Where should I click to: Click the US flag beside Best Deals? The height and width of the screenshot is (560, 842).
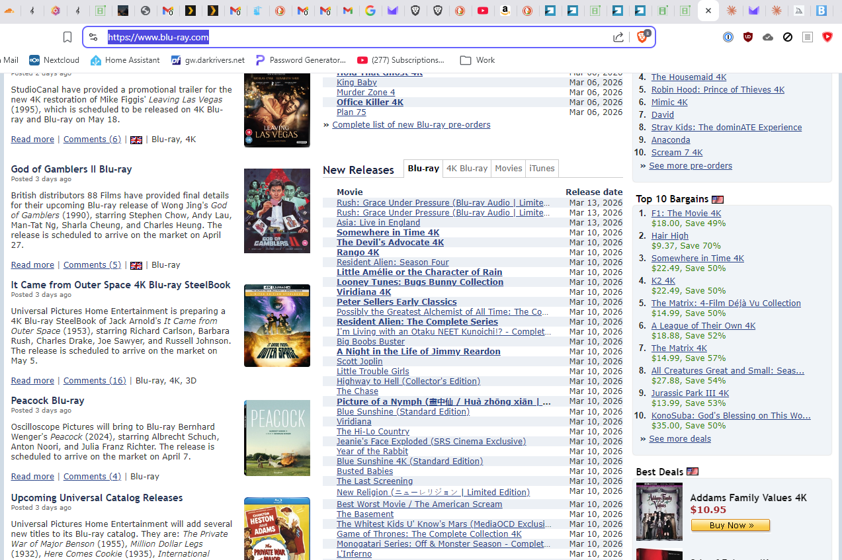coord(693,472)
